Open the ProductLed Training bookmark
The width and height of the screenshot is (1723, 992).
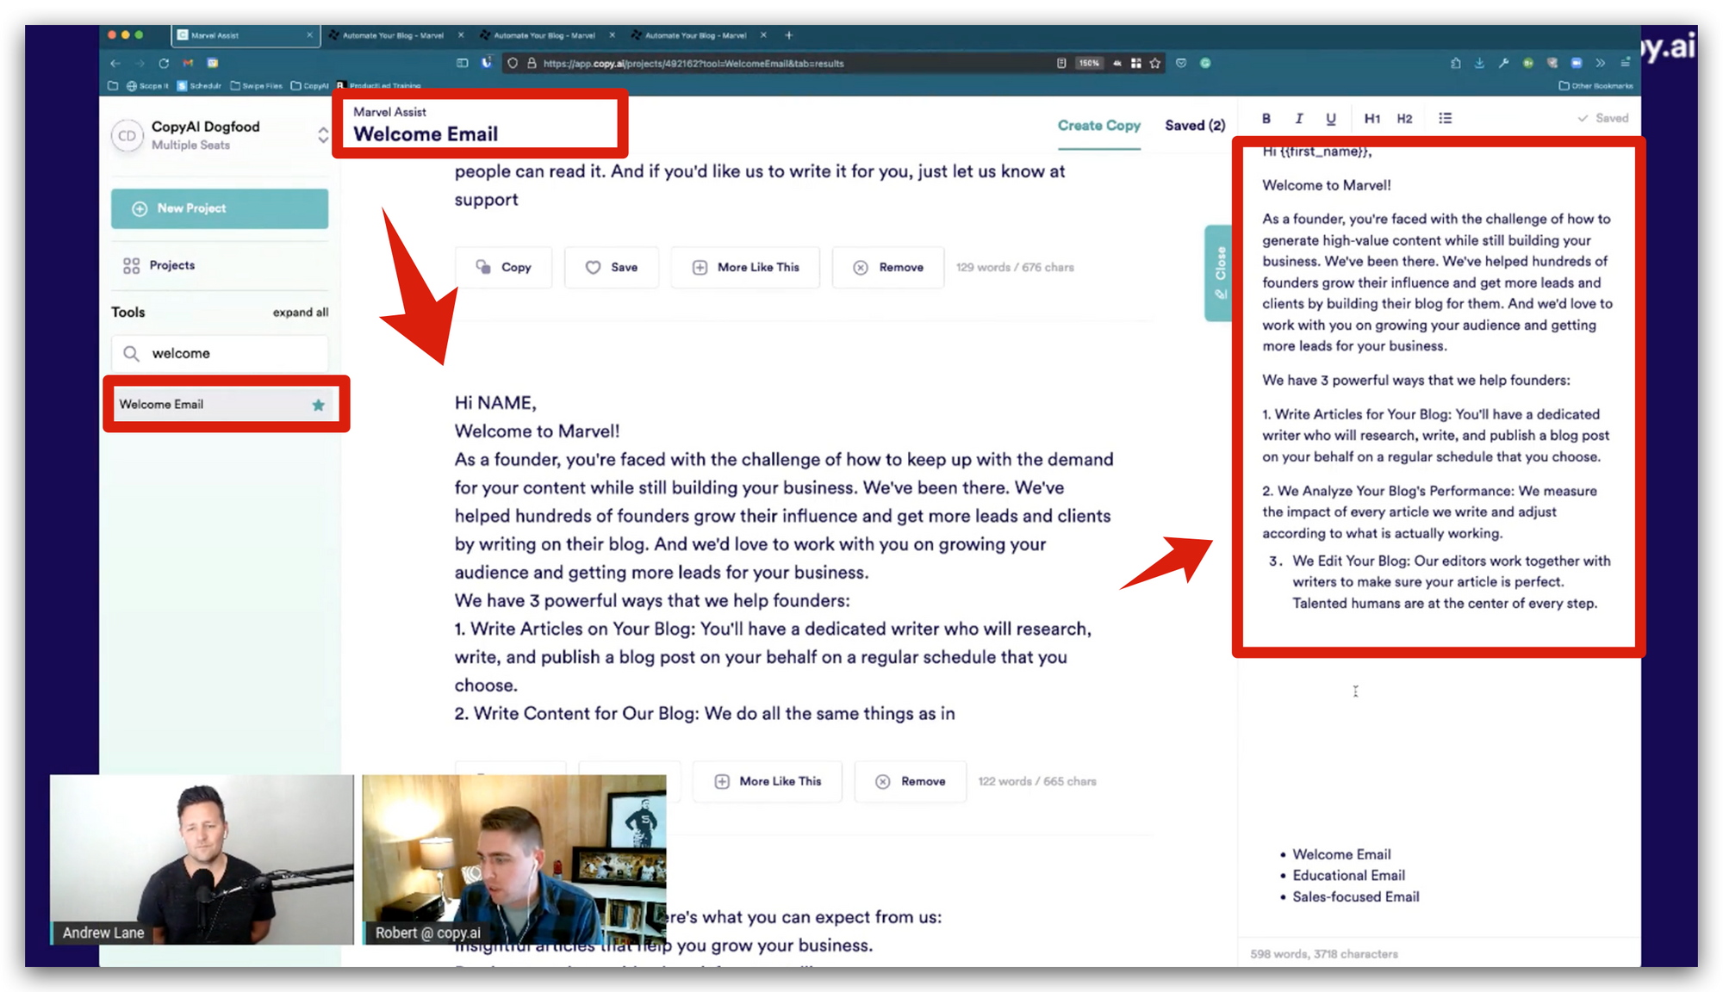379,86
